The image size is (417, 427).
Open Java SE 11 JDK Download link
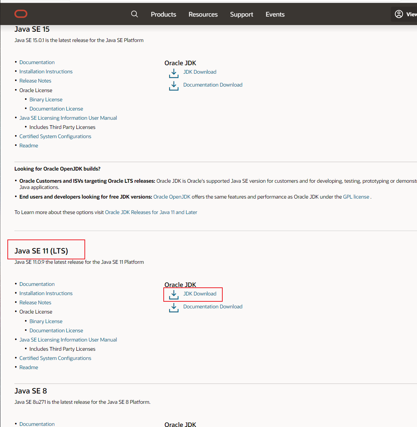click(x=200, y=294)
